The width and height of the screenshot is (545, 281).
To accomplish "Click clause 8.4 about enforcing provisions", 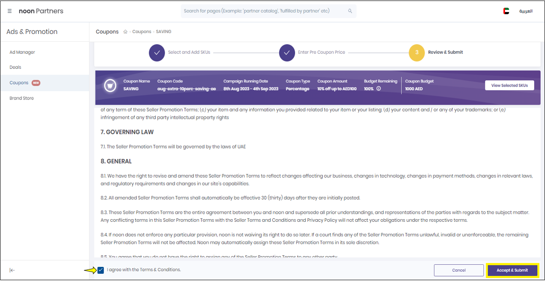I will 314,239.
